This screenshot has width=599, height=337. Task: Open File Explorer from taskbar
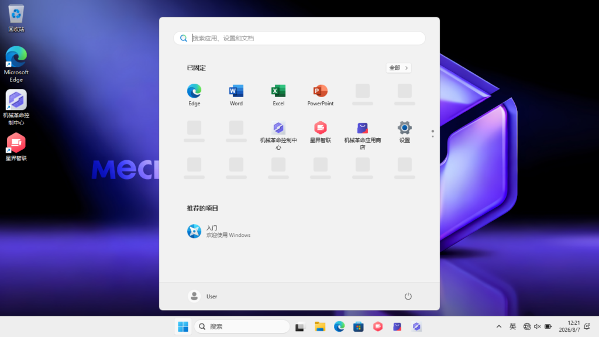[x=320, y=326]
